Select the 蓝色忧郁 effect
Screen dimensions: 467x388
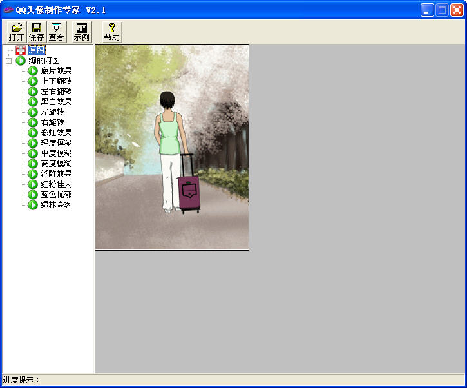56,195
